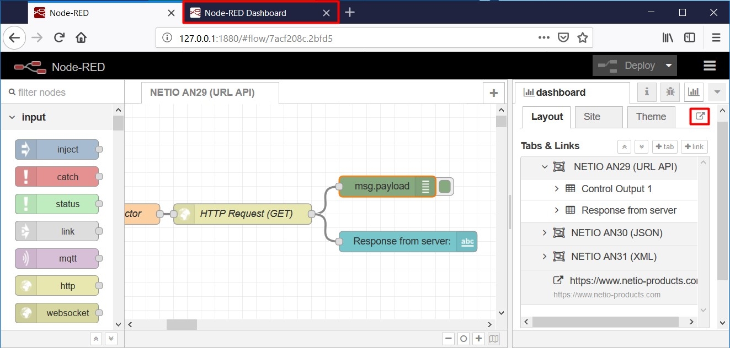Click the Tabs & Links horizontal scrollbar
This screenshot has width=730, height=348.
coord(605,322)
